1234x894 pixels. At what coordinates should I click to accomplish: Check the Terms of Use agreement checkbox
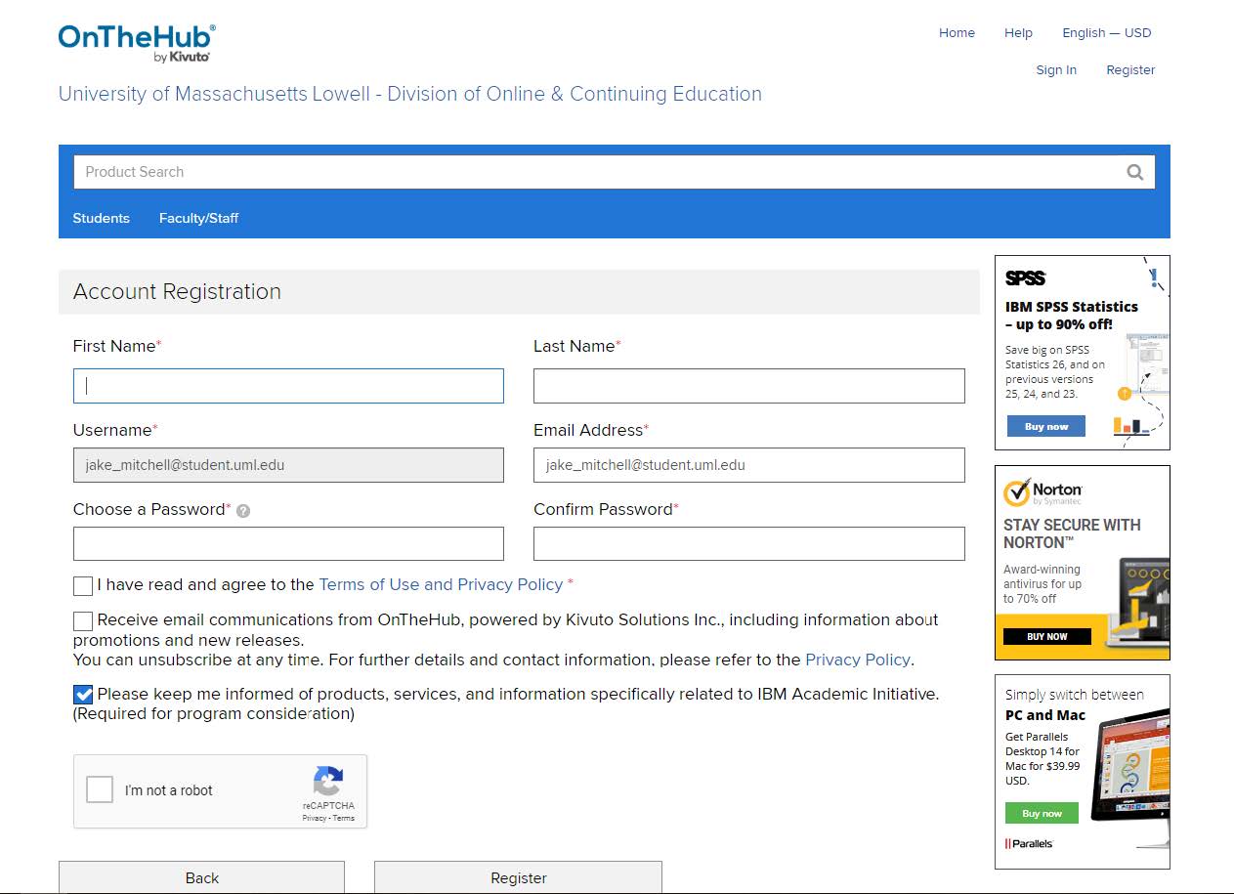tap(83, 586)
